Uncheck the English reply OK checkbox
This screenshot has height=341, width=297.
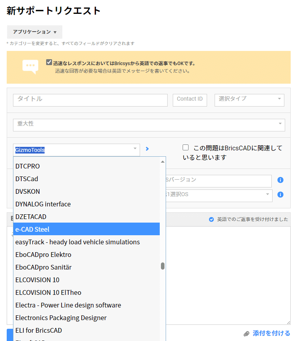click(x=49, y=62)
